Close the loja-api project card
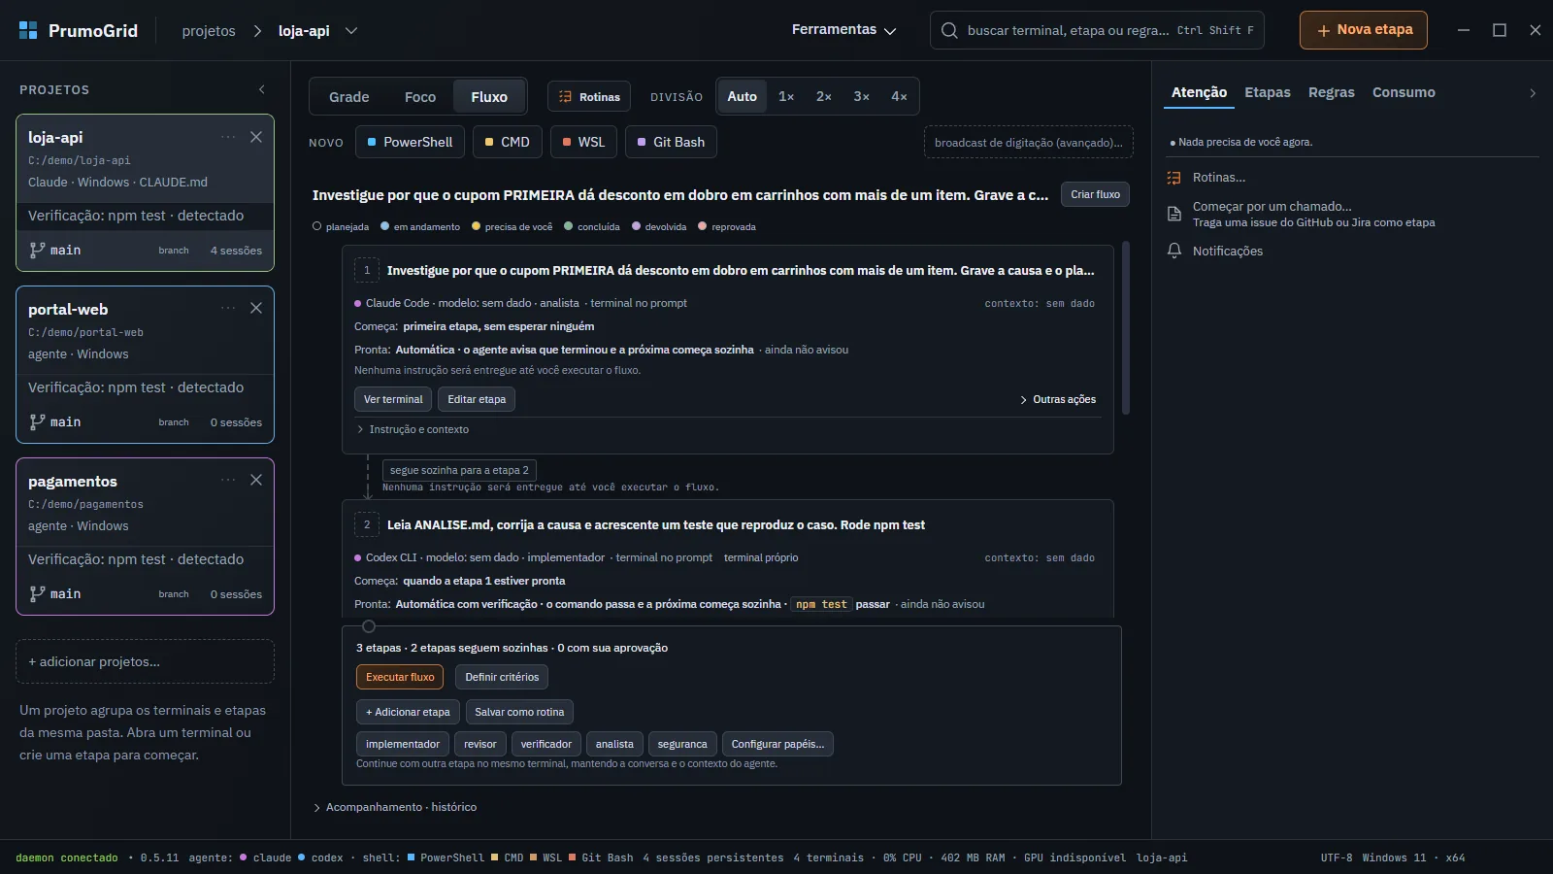Screen dimensions: 1553x874 pos(256,137)
